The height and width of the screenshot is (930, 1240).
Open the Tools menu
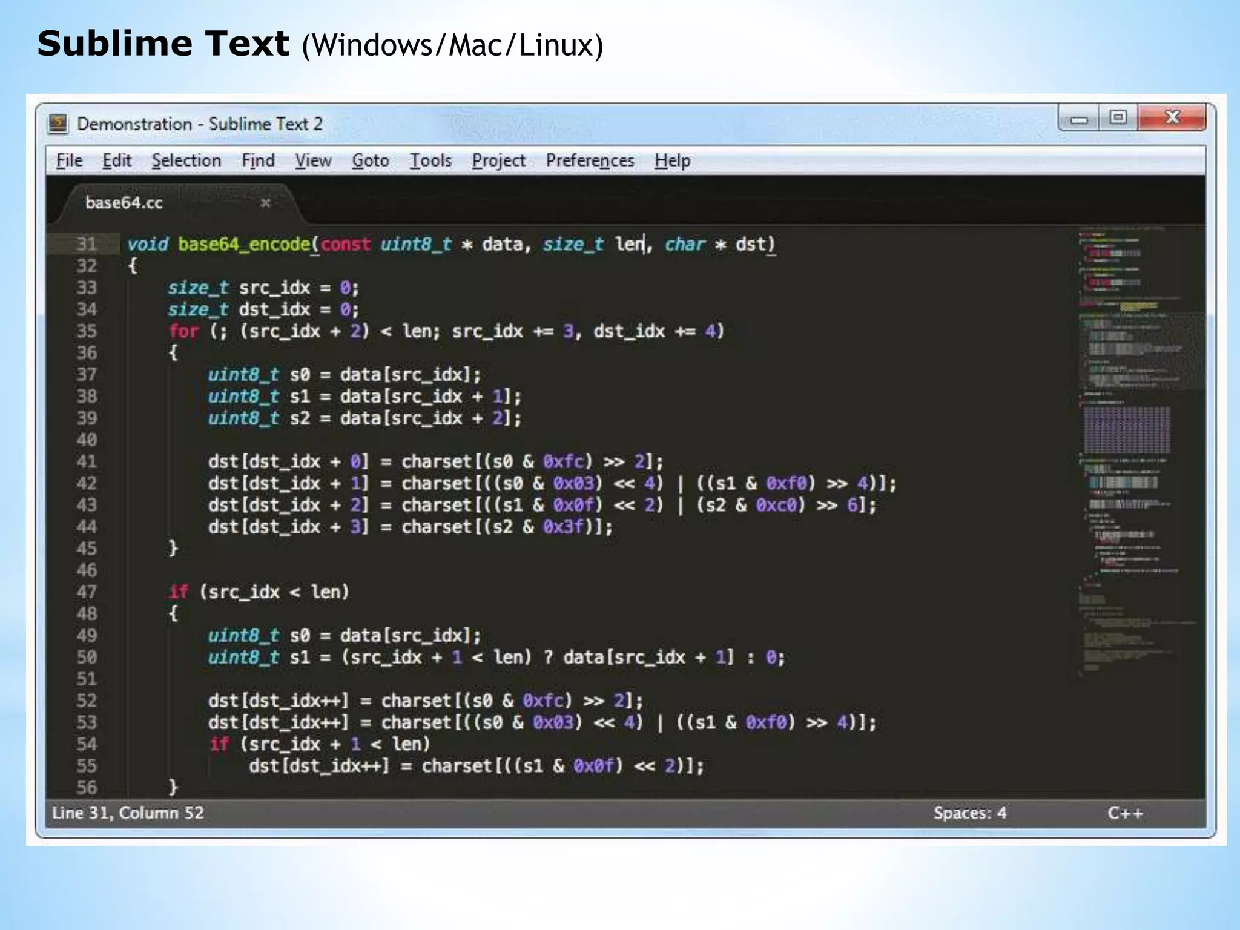[x=430, y=160]
